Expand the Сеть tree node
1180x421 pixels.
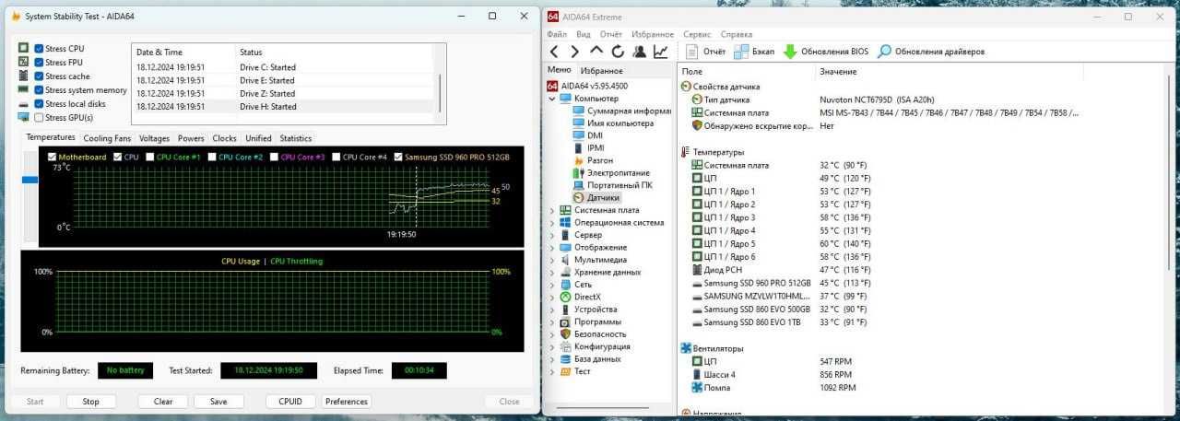pyautogui.click(x=552, y=285)
